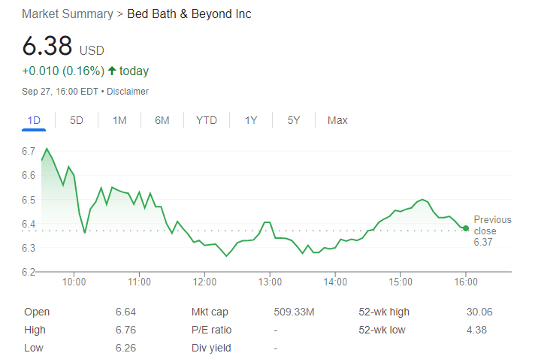
Task: Click the Bed Bath & Beyond Inc title
Action: (189, 14)
